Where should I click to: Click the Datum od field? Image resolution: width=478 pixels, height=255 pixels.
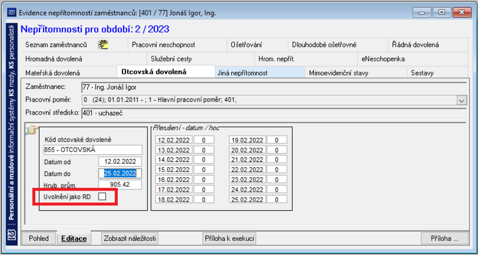pyautogui.click(x=120, y=162)
